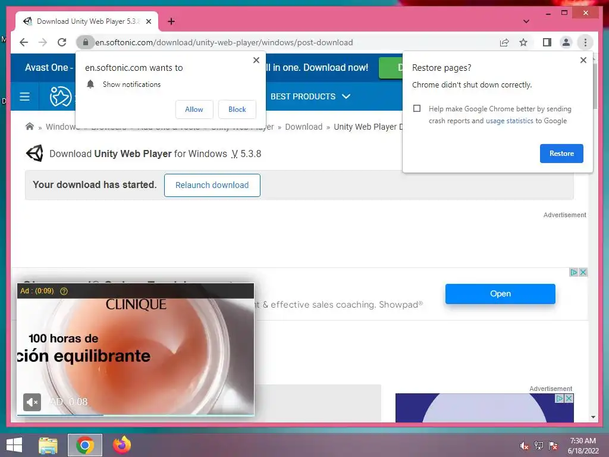
Task: Check the send crash reports checkbox
Action: (417, 108)
